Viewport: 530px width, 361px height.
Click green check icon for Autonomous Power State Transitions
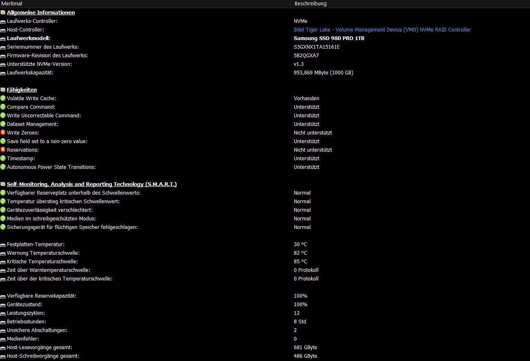(x=3, y=167)
